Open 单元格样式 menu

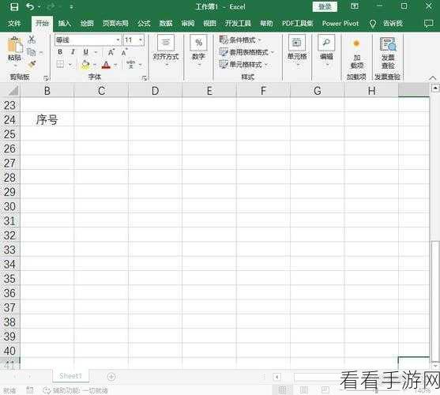click(244, 65)
